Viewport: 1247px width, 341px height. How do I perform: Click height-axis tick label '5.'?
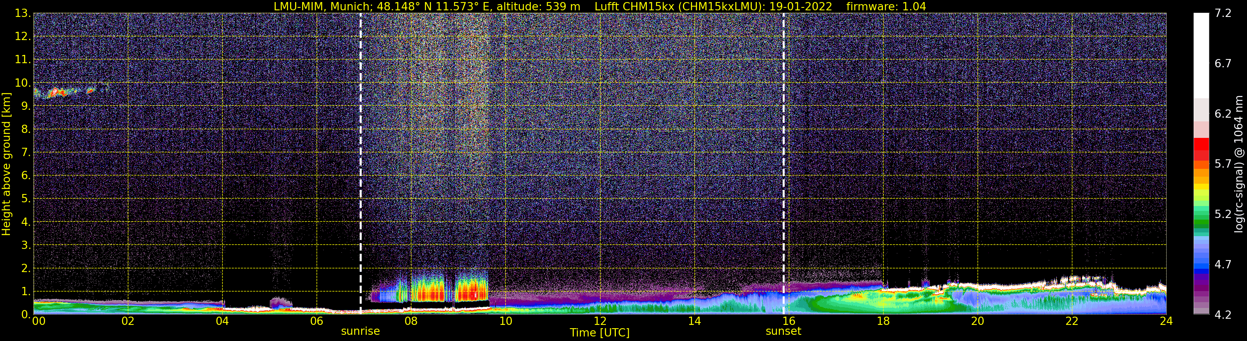pos(26,199)
